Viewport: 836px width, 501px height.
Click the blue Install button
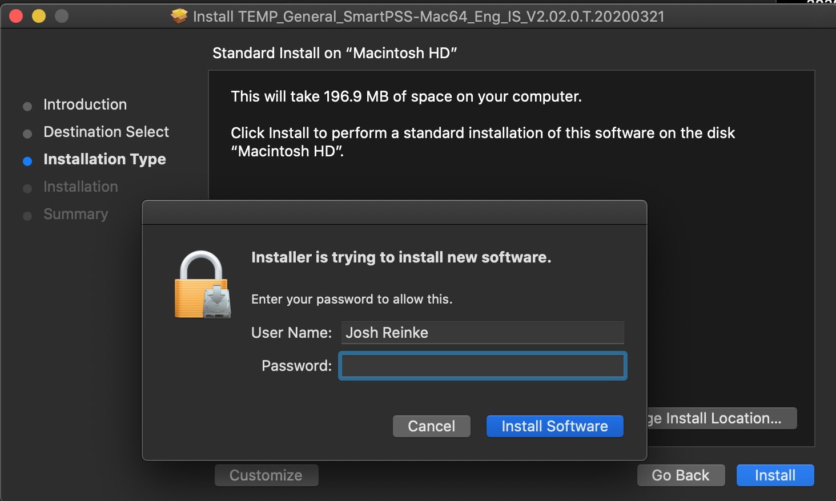[x=775, y=475]
